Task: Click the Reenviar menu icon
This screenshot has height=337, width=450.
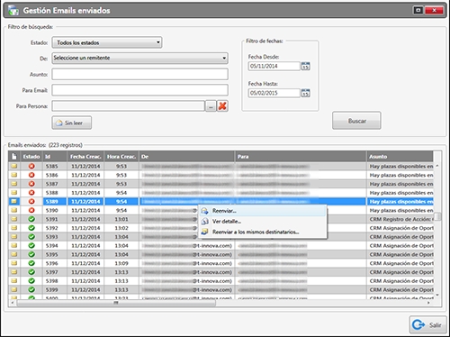Action: coord(205,211)
